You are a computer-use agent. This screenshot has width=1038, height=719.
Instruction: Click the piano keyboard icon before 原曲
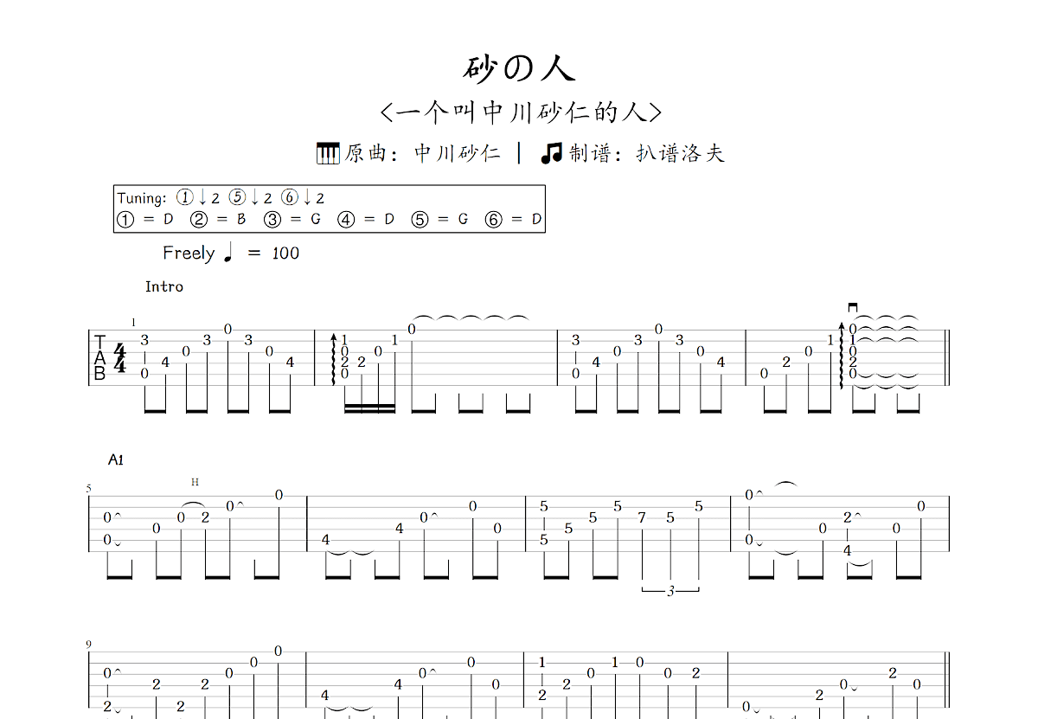329,152
